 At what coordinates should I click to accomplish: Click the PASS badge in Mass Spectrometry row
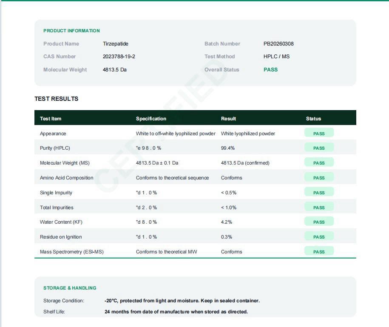click(319, 251)
